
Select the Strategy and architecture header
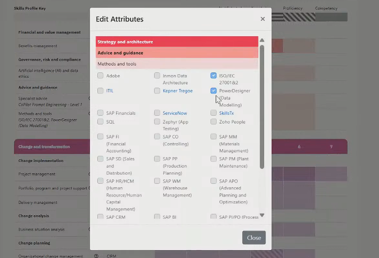pos(177,41)
